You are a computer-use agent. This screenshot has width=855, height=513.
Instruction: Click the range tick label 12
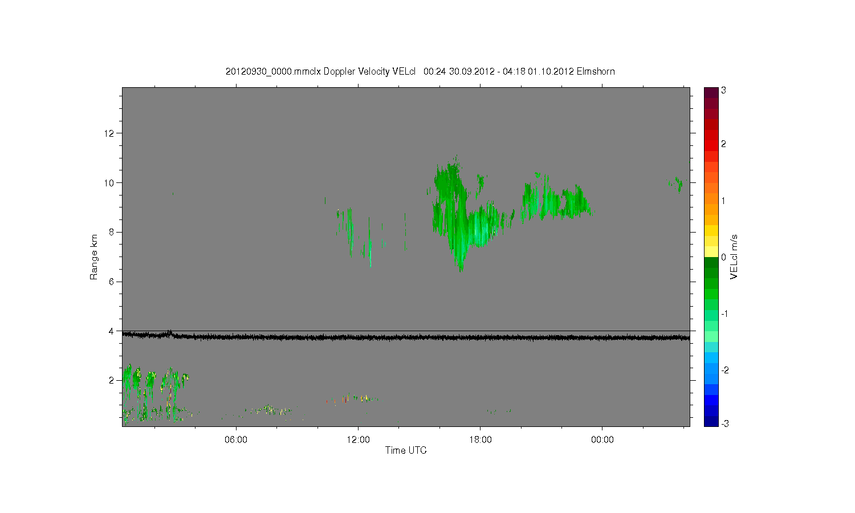(x=111, y=133)
